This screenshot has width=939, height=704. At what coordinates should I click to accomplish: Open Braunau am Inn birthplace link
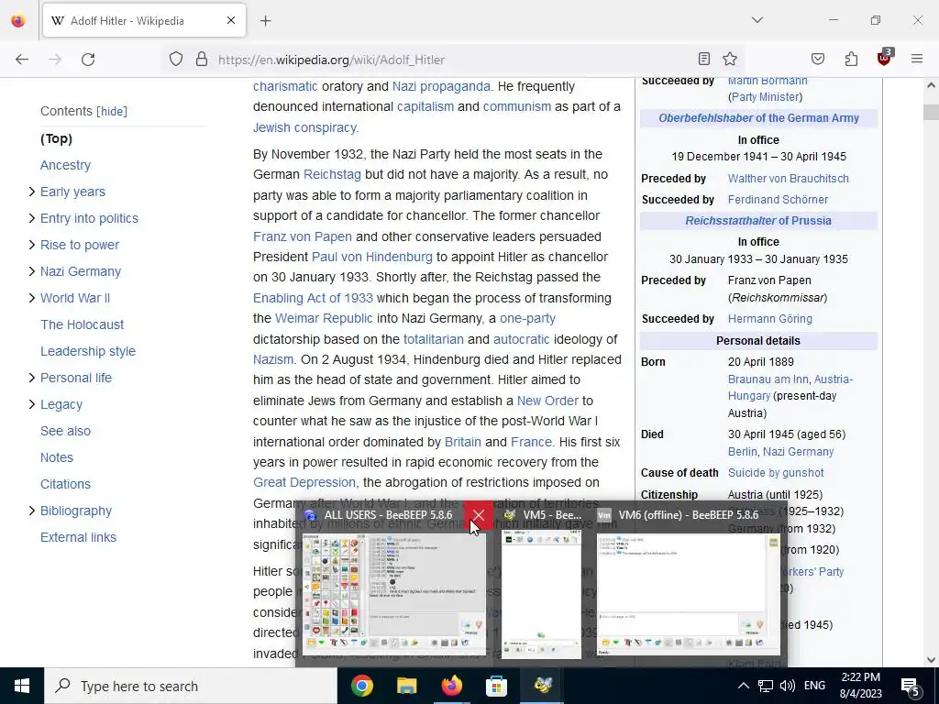click(768, 379)
